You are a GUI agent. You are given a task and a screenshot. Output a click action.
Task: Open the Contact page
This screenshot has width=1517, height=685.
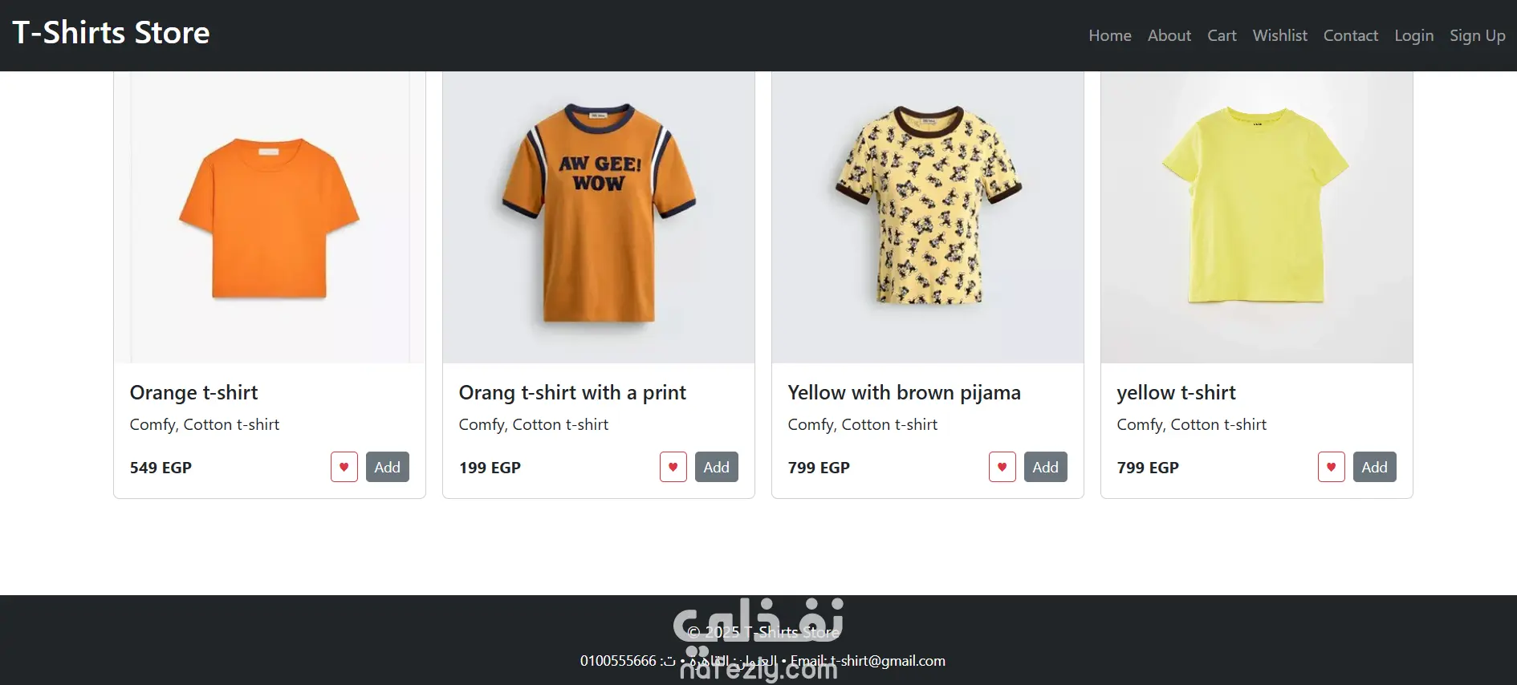[x=1351, y=35]
